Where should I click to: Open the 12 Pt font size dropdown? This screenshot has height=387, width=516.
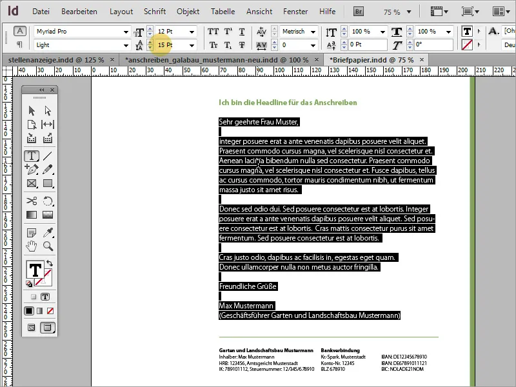click(192, 32)
